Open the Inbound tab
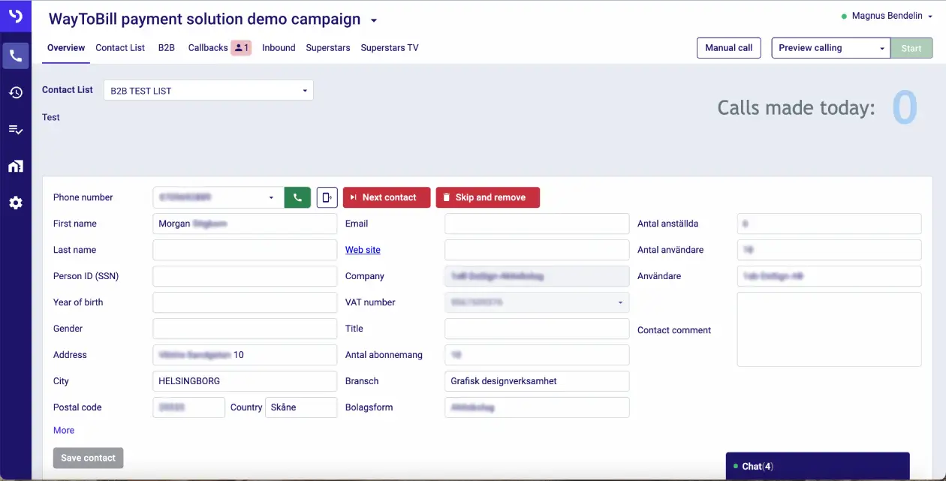Image resolution: width=946 pixels, height=481 pixels. point(279,47)
